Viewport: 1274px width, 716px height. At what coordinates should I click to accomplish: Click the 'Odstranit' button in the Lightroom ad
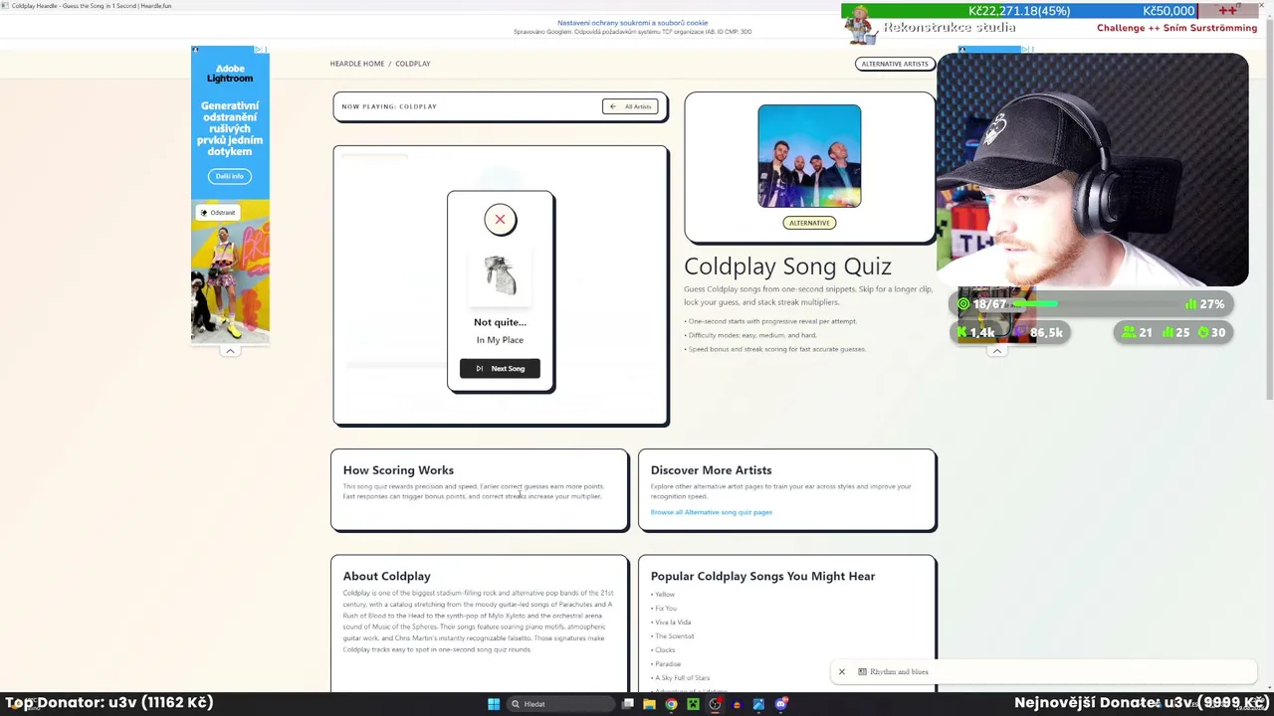coord(217,213)
